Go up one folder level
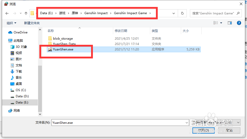The width and height of the screenshot is (247, 139). point(26,13)
